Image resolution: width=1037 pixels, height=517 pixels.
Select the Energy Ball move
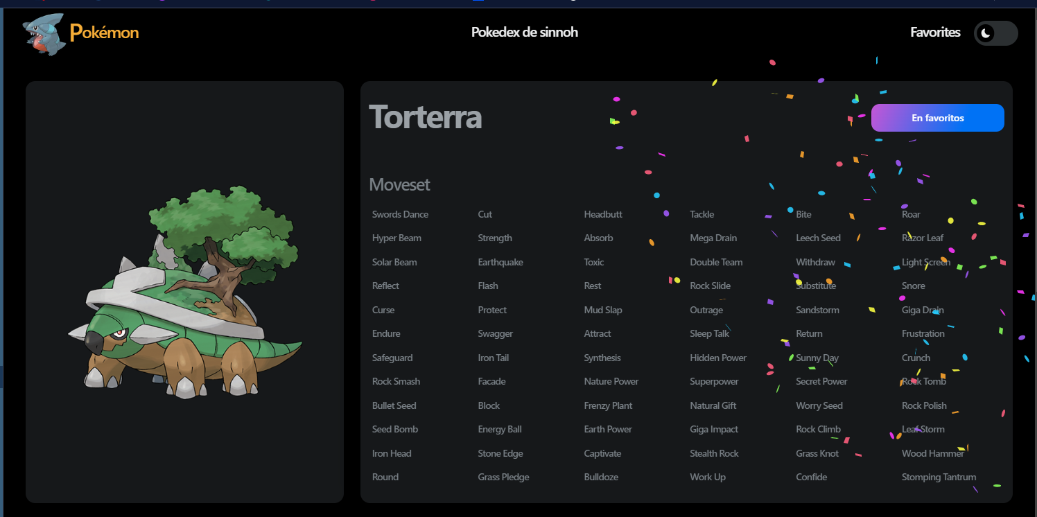(x=500, y=430)
